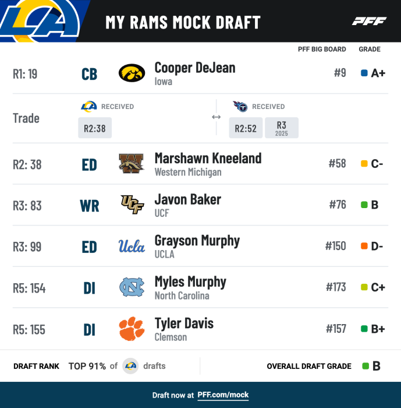Click the orange D- grade color square
Screen dimensions: 401x408
point(364,246)
